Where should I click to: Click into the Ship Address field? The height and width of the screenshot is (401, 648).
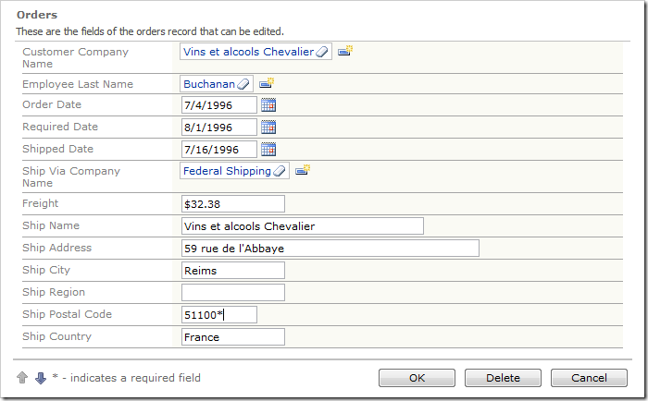[x=330, y=249]
